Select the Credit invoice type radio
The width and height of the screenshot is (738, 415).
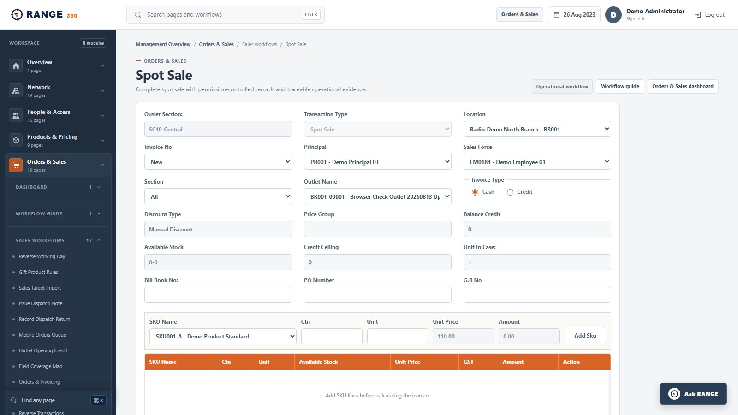(x=510, y=192)
